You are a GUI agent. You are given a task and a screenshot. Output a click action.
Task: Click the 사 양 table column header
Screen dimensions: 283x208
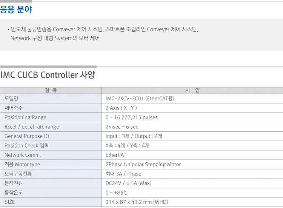point(192,91)
